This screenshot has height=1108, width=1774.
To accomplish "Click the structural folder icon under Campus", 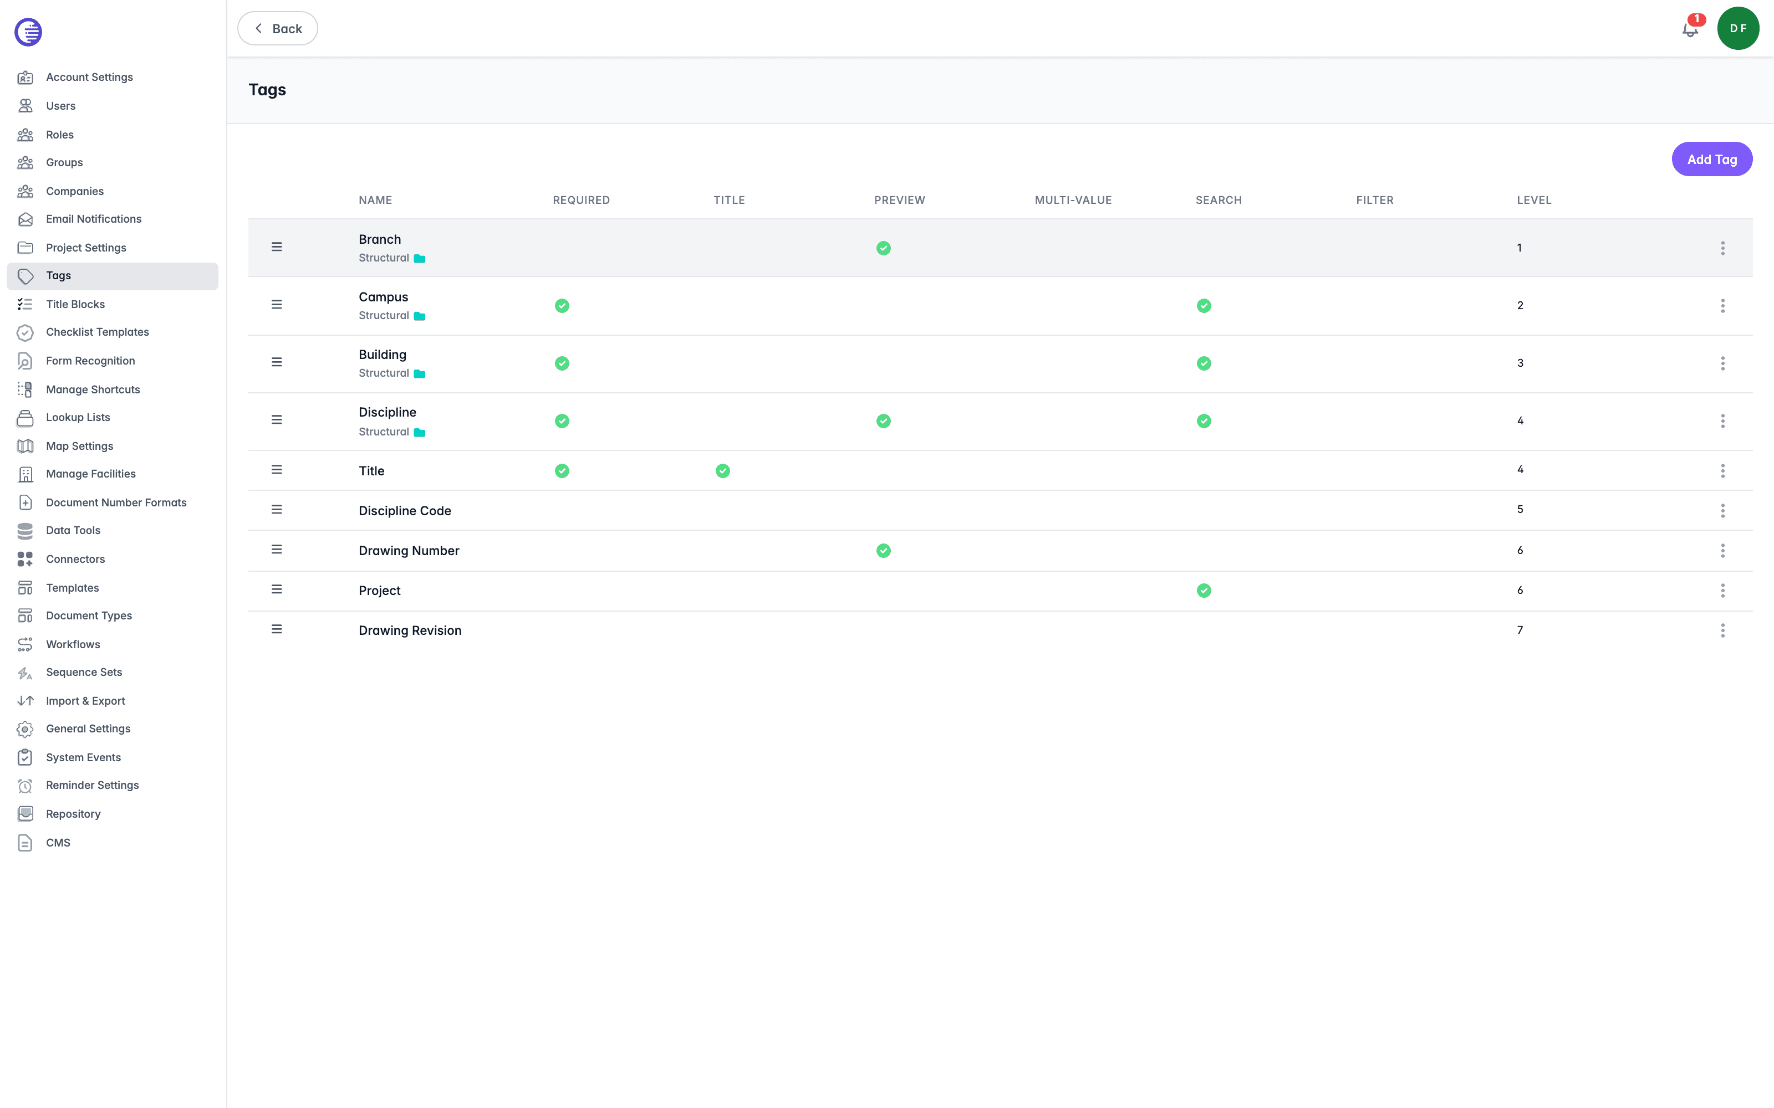I will point(419,316).
